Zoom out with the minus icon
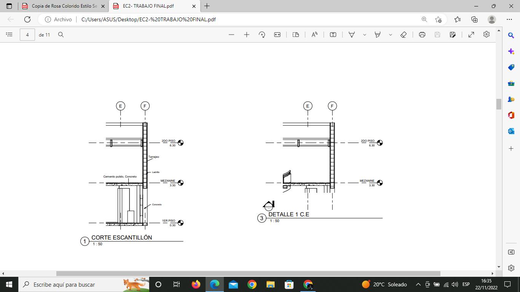Screen dimensions: 520x292 click(x=231, y=35)
